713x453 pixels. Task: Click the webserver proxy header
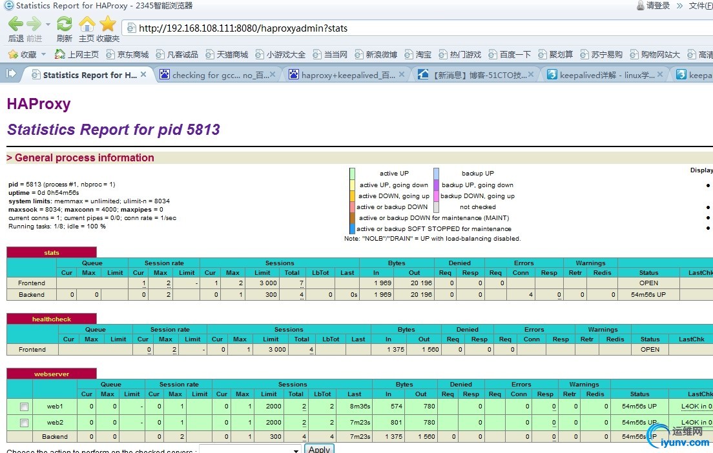(52, 374)
